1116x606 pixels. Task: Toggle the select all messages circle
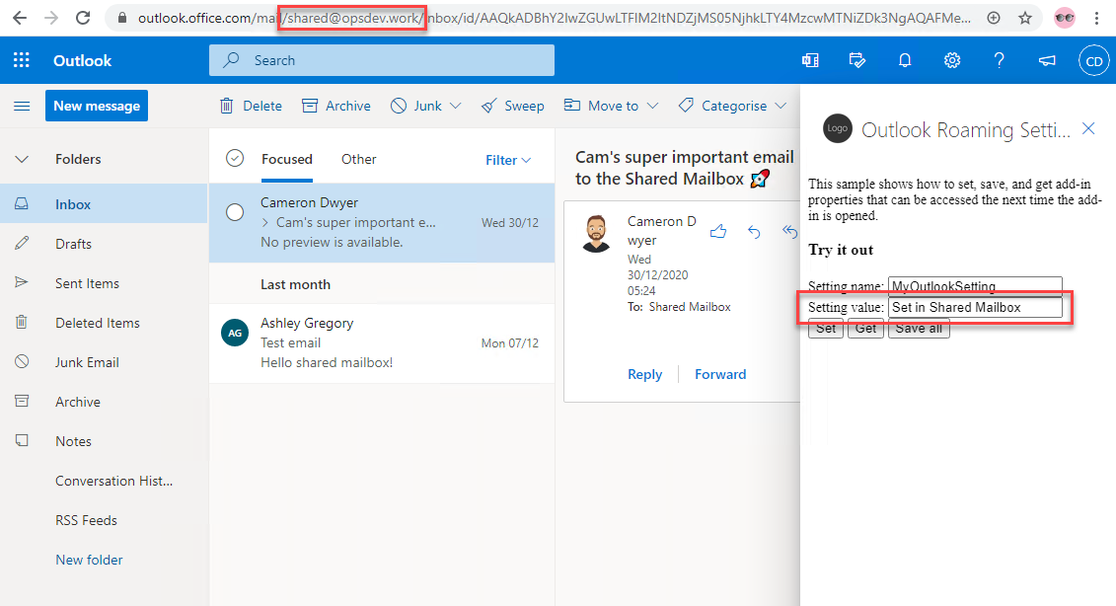[x=235, y=159]
